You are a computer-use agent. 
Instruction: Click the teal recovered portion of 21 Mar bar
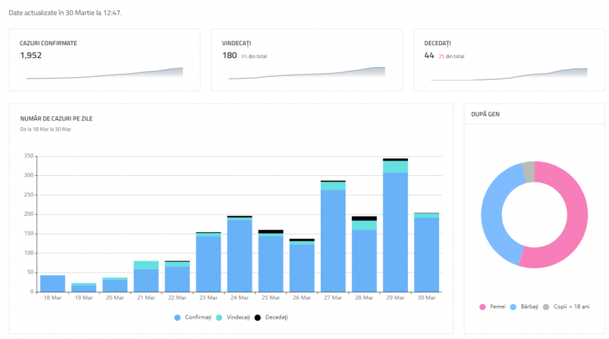click(146, 265)
